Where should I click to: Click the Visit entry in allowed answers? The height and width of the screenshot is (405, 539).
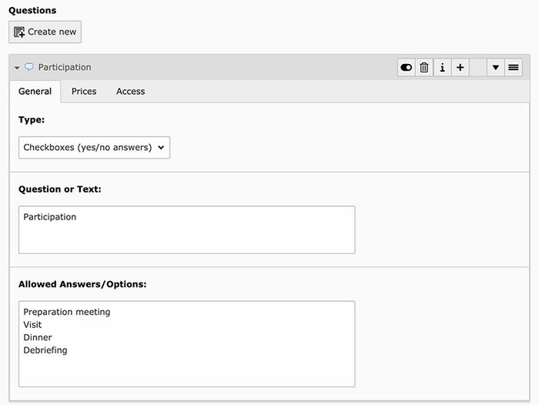click(33, 325)
